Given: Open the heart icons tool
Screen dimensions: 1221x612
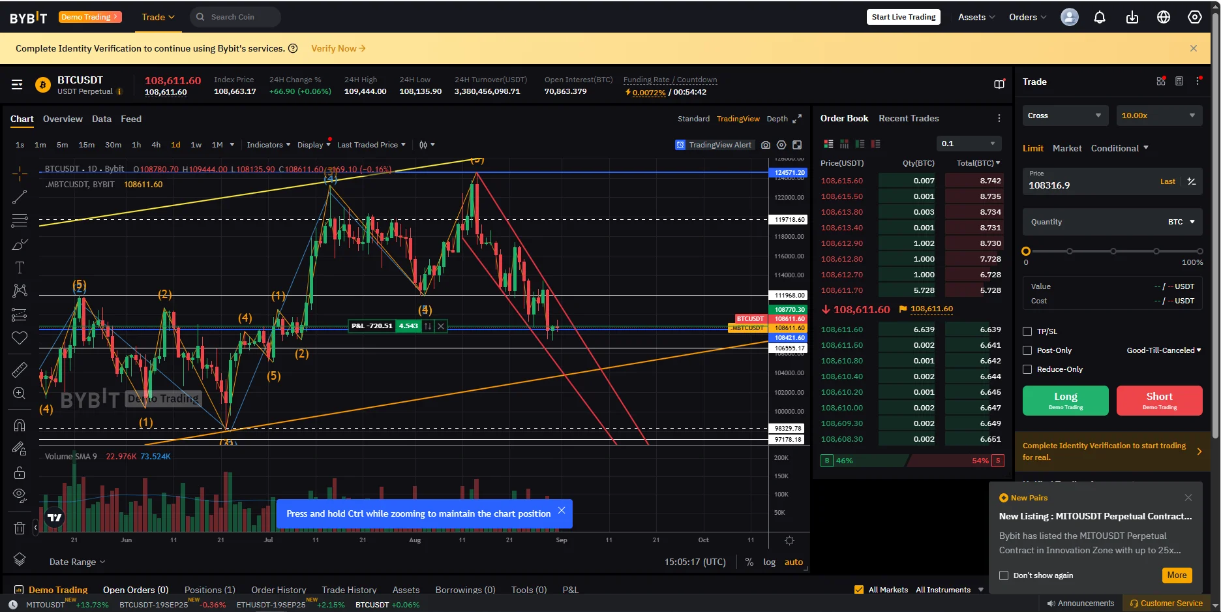Looking at the screenshot, I should [x=20, y=338].
